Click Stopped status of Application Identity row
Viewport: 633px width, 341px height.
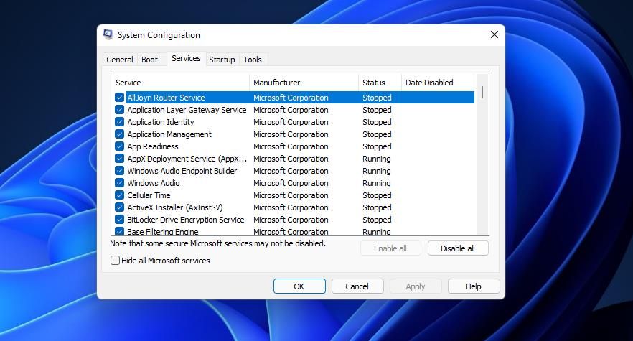(377, 121)
